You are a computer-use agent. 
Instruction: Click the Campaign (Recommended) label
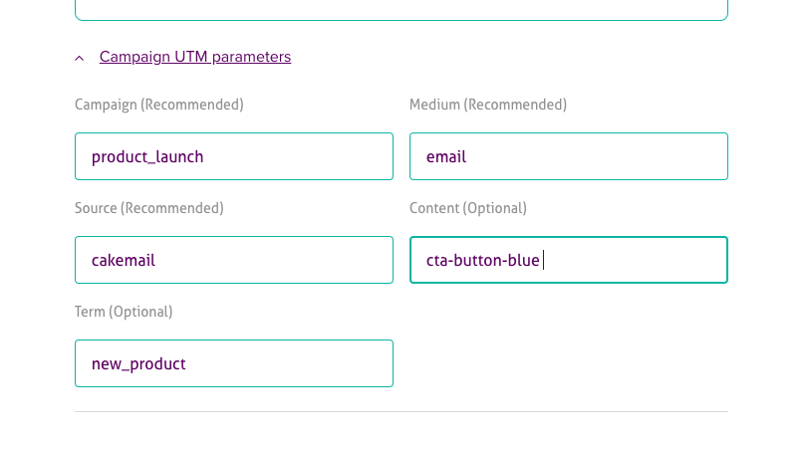tap(158, 105)
